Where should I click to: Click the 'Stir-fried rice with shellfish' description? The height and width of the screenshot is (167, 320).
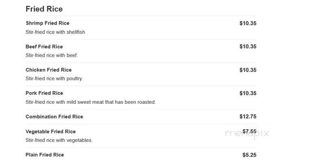coord(55,32)
